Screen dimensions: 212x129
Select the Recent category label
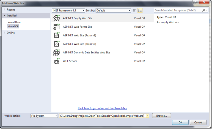tap(11, 10)
